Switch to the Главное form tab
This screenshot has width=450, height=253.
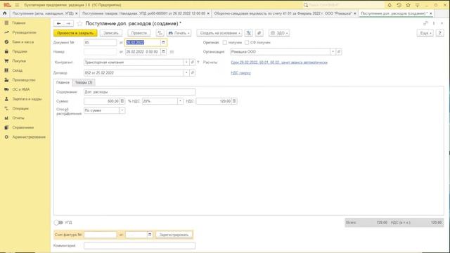[x=63, y=82]
